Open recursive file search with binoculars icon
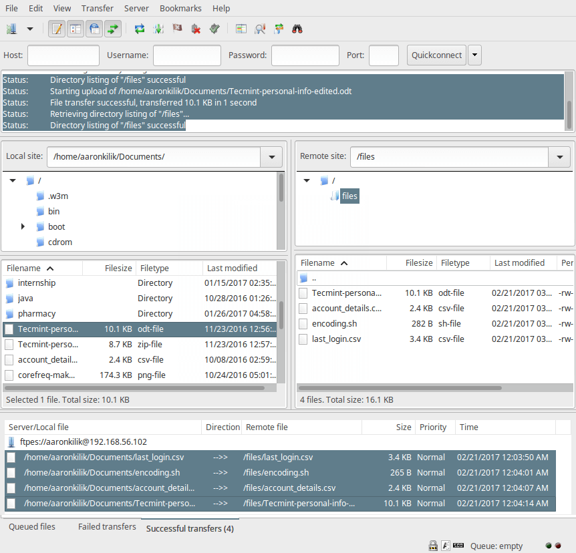This screenshot has height=553, width=576. (x=297, y=29)
